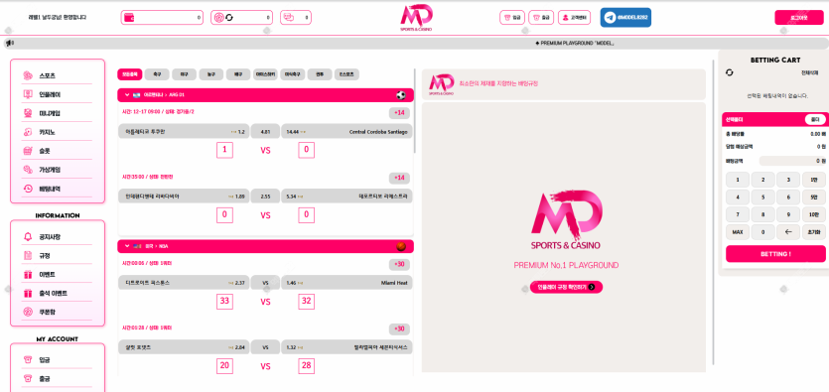Viewport: 829px width, 392px height.
Task: Click the 5만 quick-amount key
Action: pos(814,197)
